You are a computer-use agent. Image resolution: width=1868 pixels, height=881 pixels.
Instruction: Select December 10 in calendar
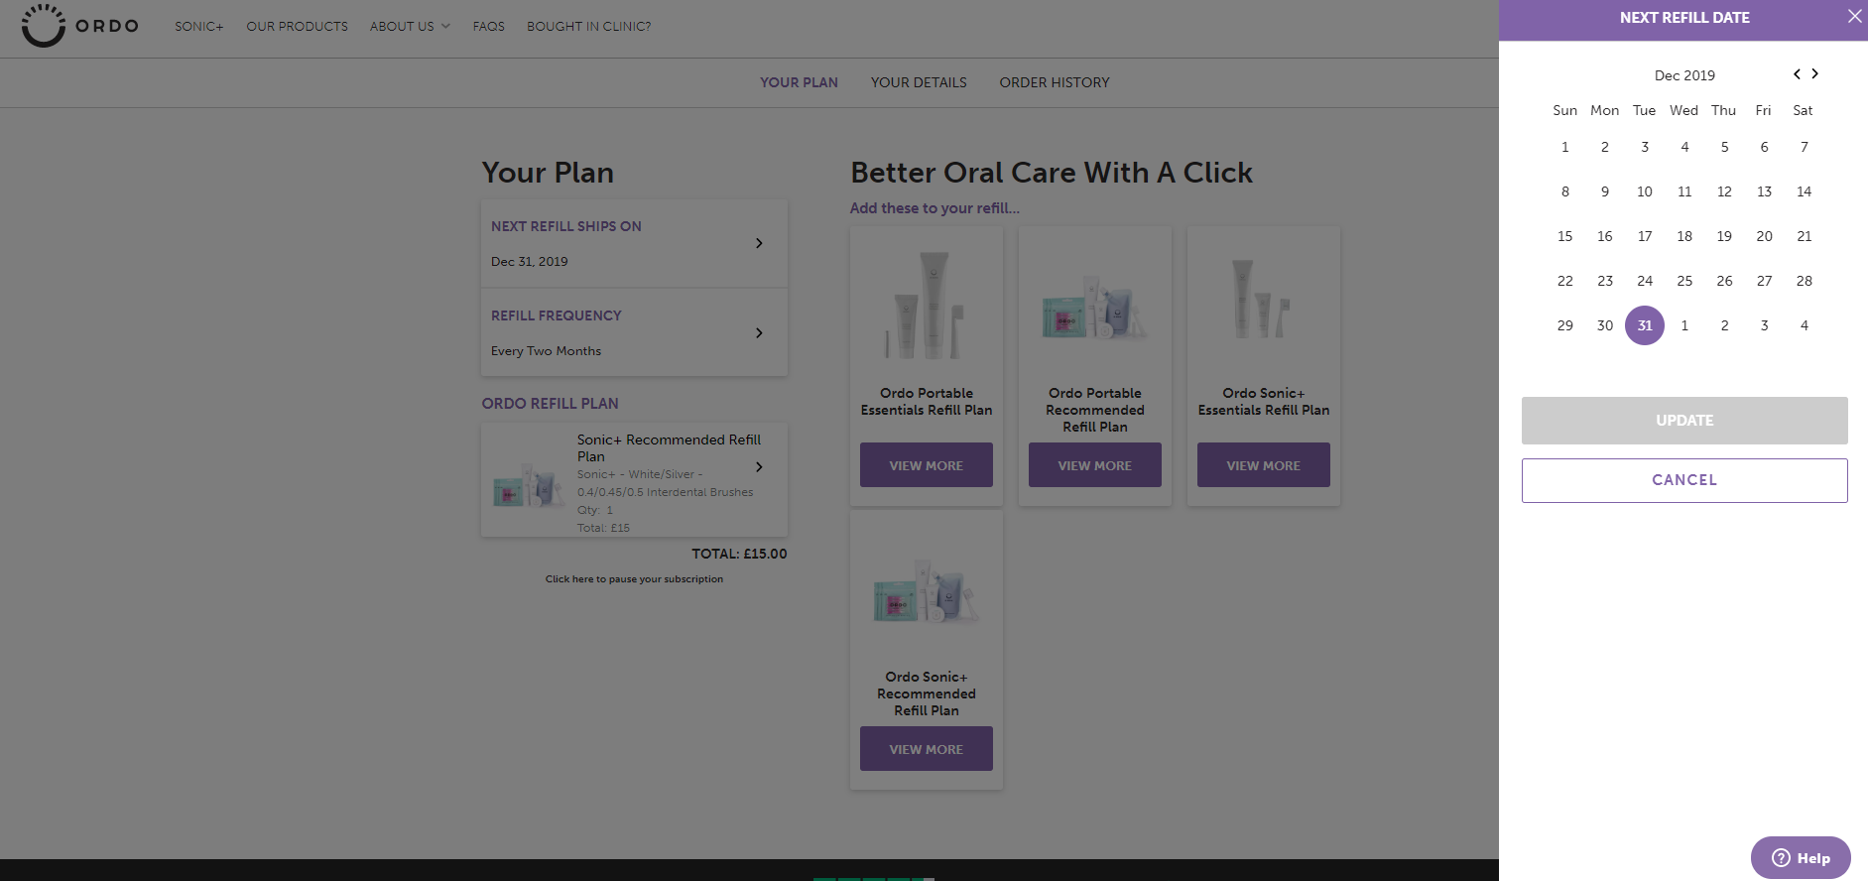click(x=1645, y=191)
